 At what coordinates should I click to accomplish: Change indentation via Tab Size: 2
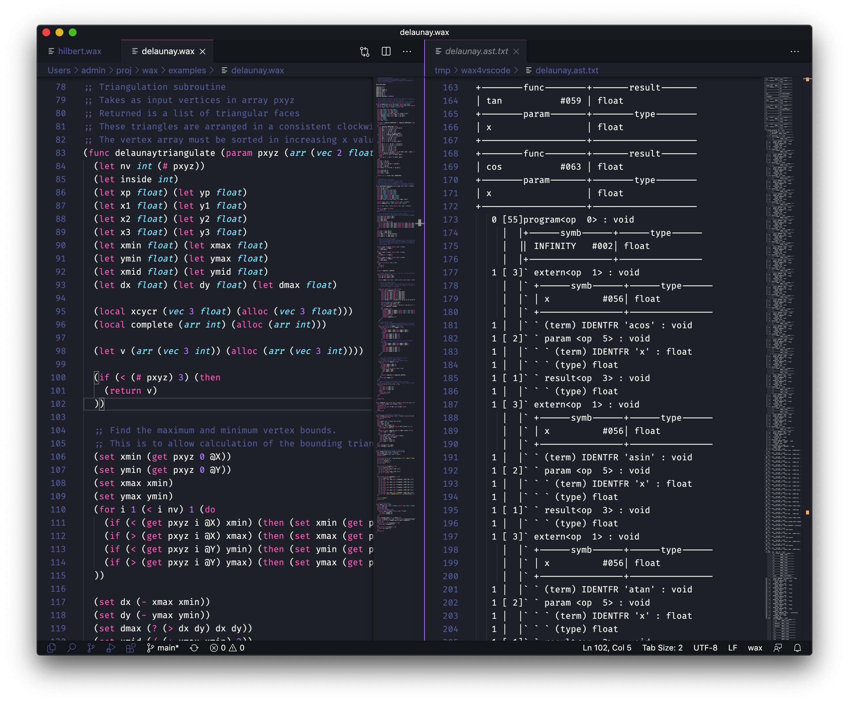tap(662, 648)
